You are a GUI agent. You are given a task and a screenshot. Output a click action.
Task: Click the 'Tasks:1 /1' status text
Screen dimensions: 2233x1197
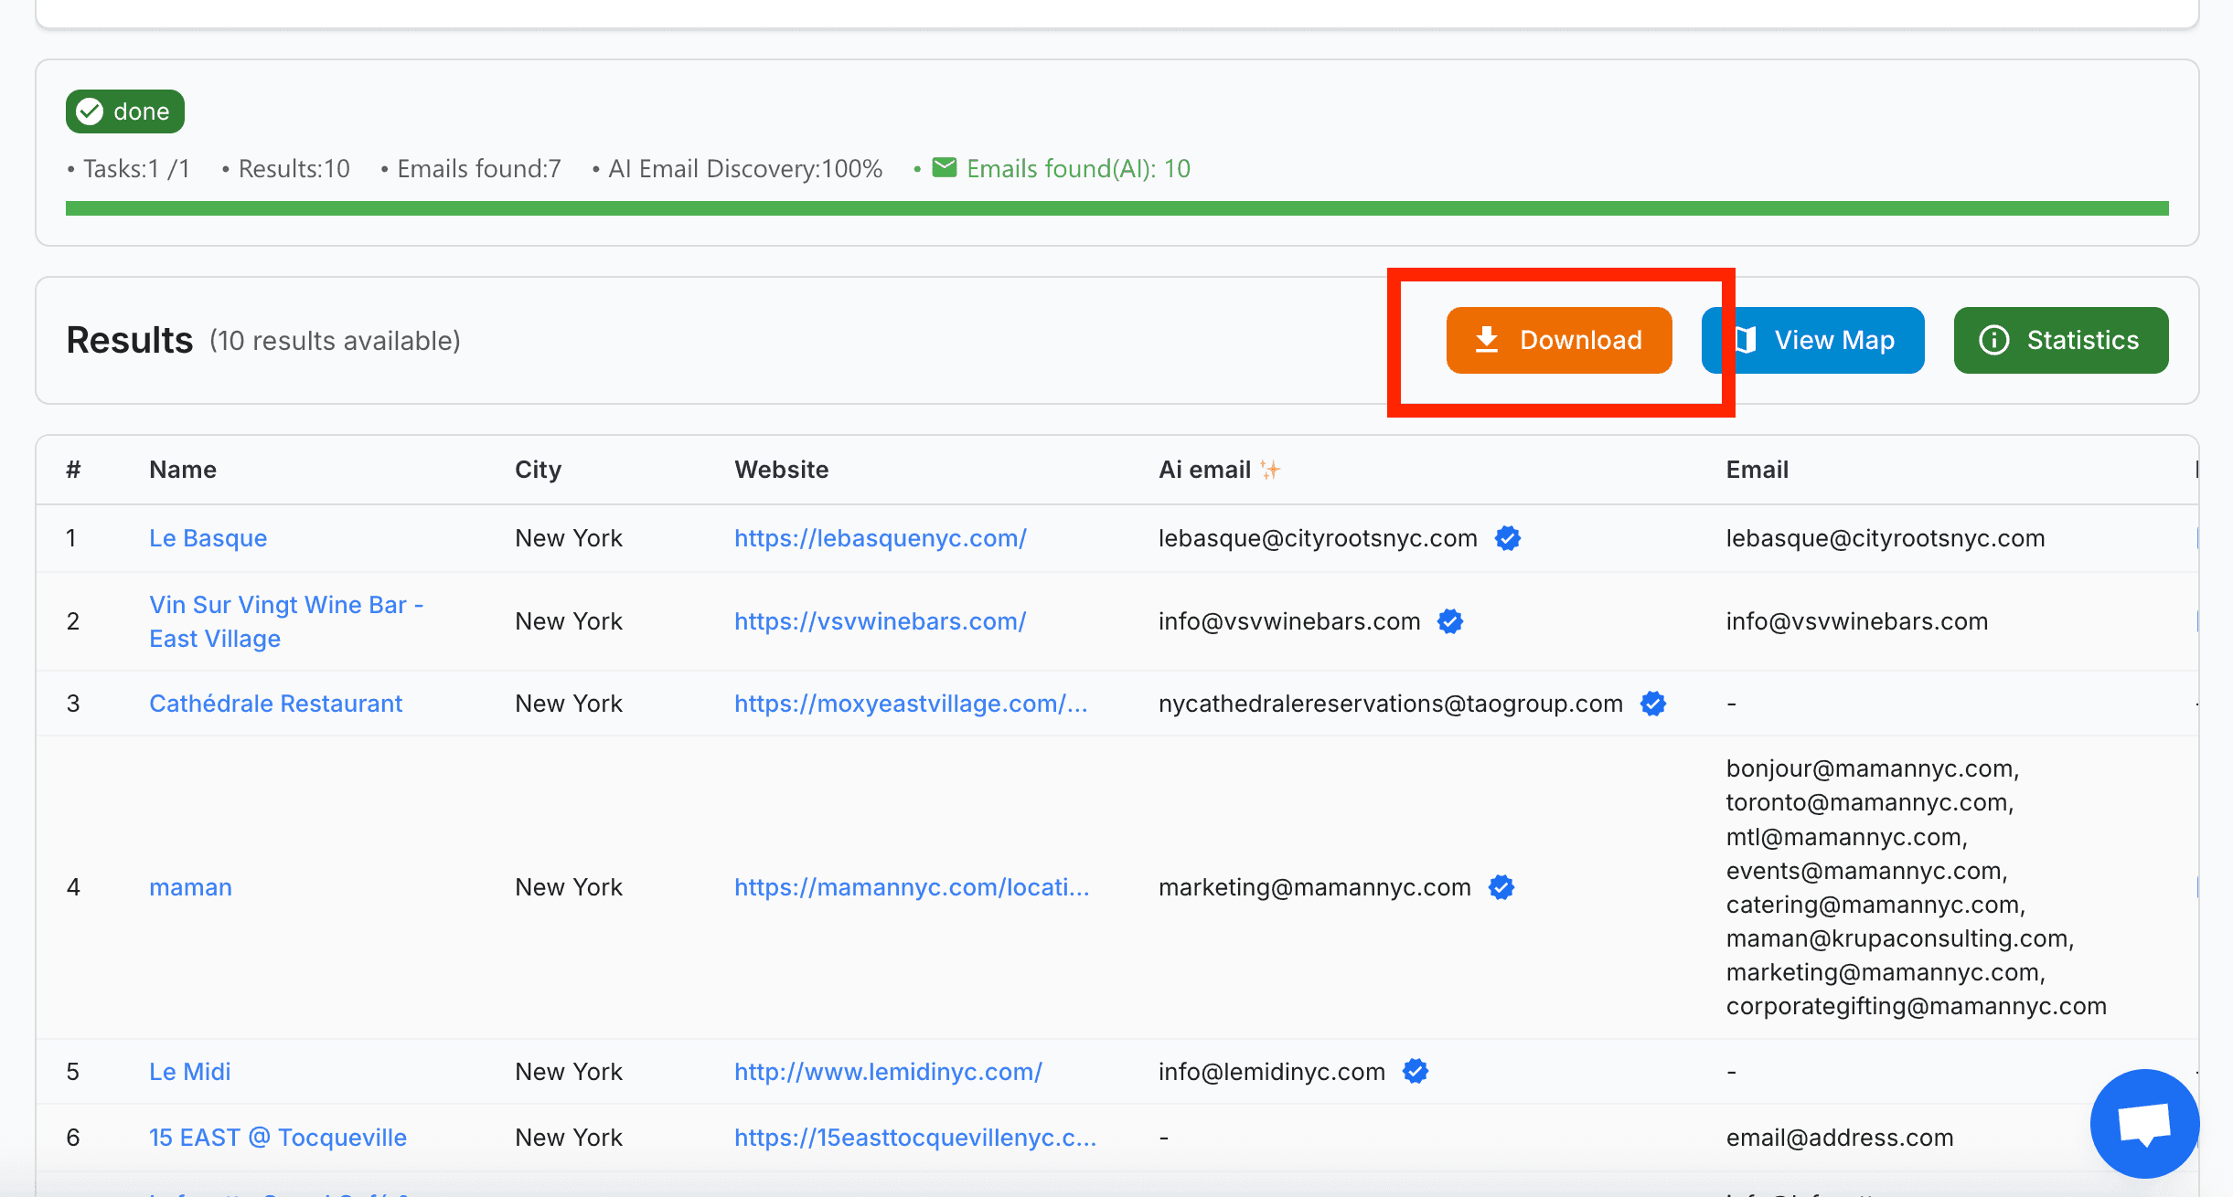[x=137, y=169]
